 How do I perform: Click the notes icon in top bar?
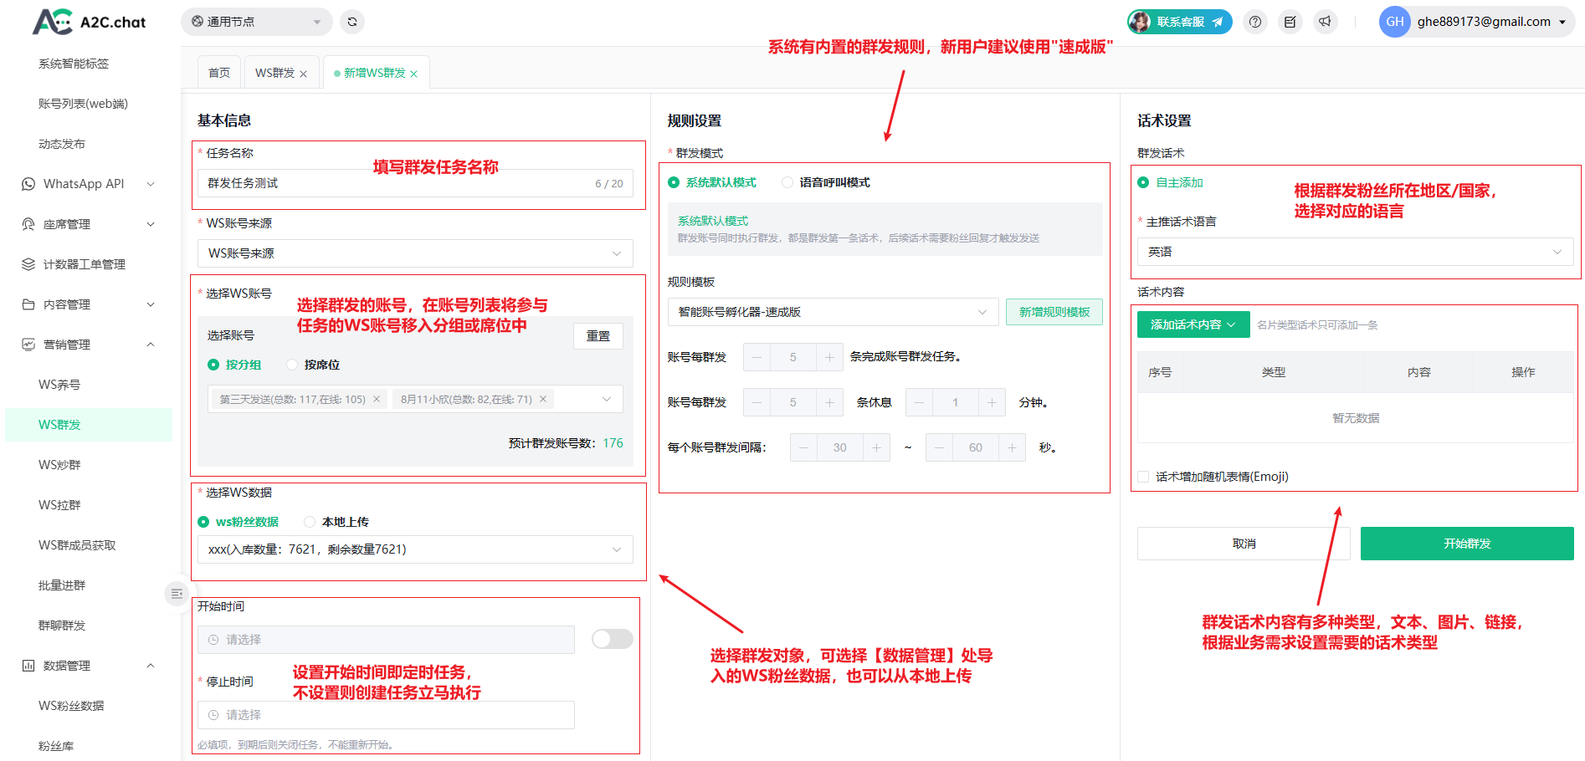pos(1290,22)
